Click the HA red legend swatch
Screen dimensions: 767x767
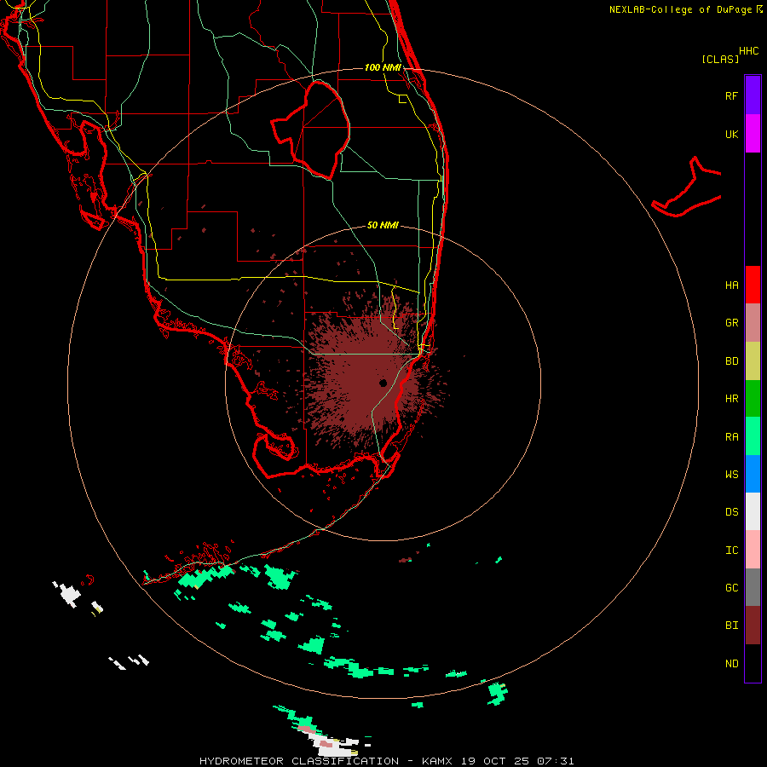tap(753, 285)
